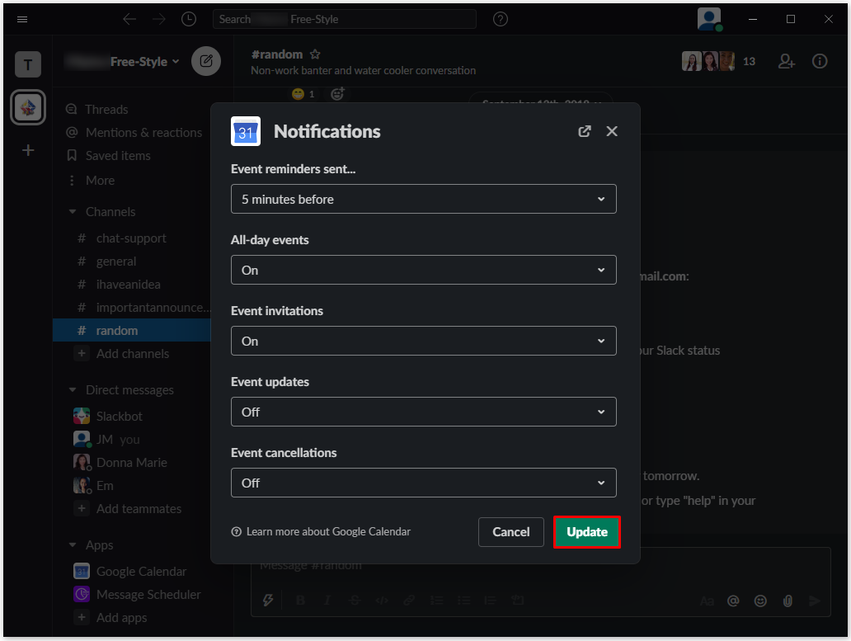Click the add reaction emoji icon
This screenshot has height=641, width=851.
tap(337, 94)
